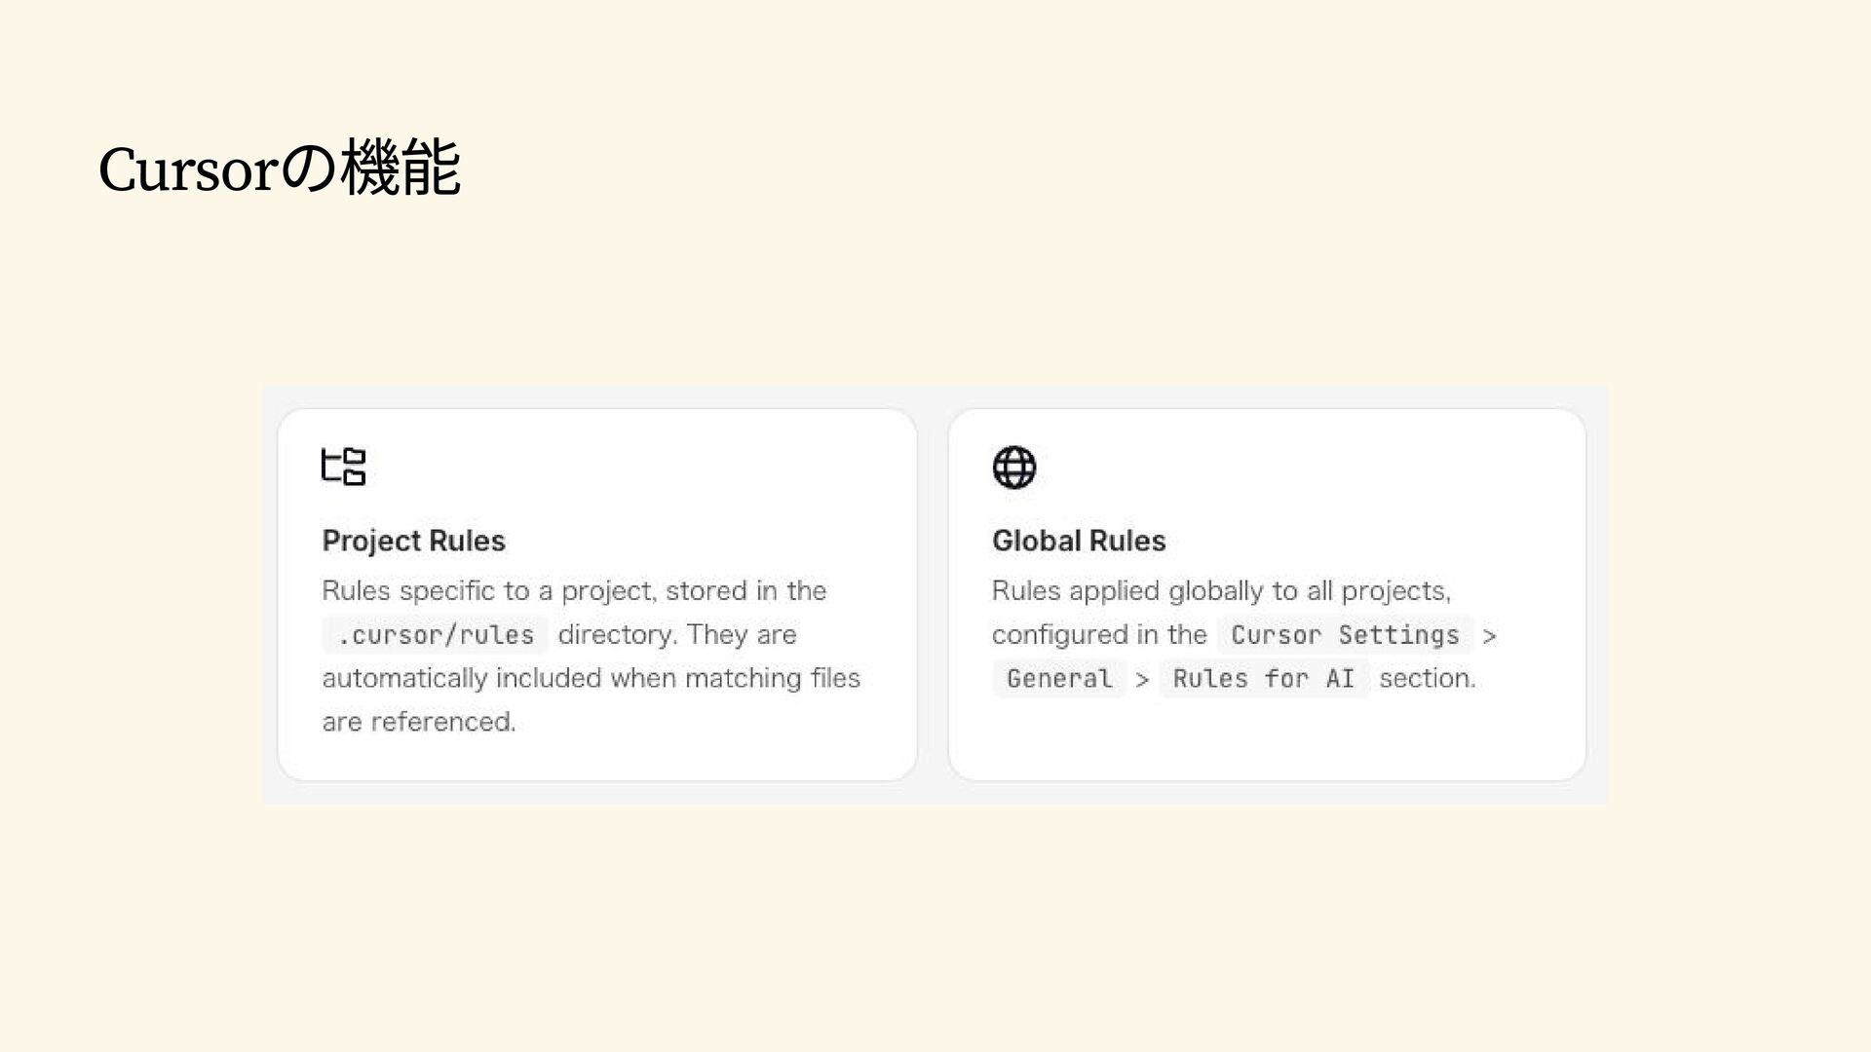Open the Project Rules card heading

pos(413,541)
